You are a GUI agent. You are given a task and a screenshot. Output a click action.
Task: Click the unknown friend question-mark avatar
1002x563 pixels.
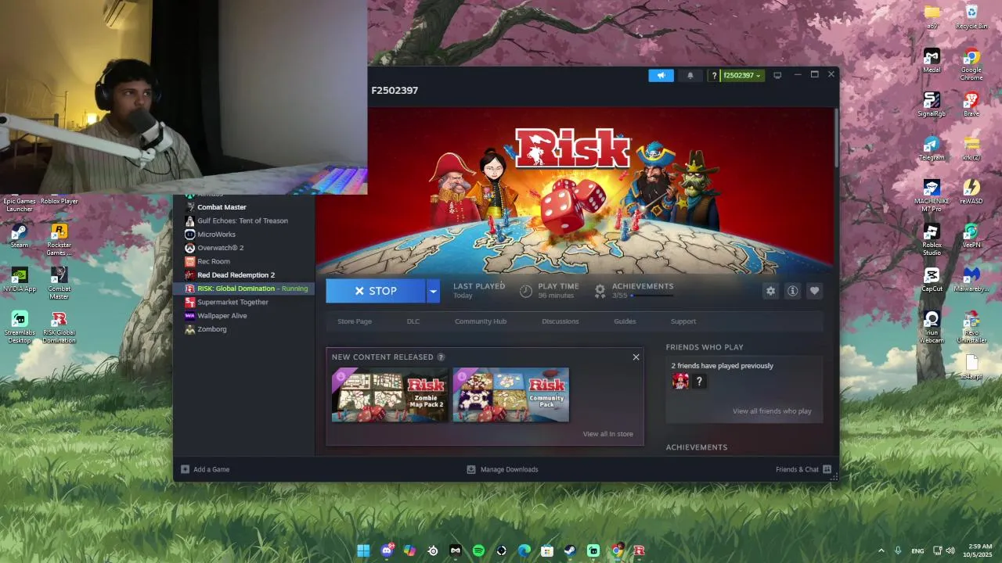pyautogui.click(x=699, y=381)
